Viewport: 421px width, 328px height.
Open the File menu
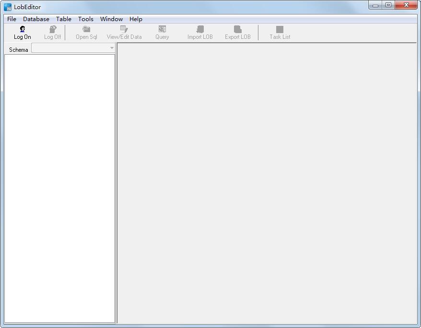tap(11, 19)
